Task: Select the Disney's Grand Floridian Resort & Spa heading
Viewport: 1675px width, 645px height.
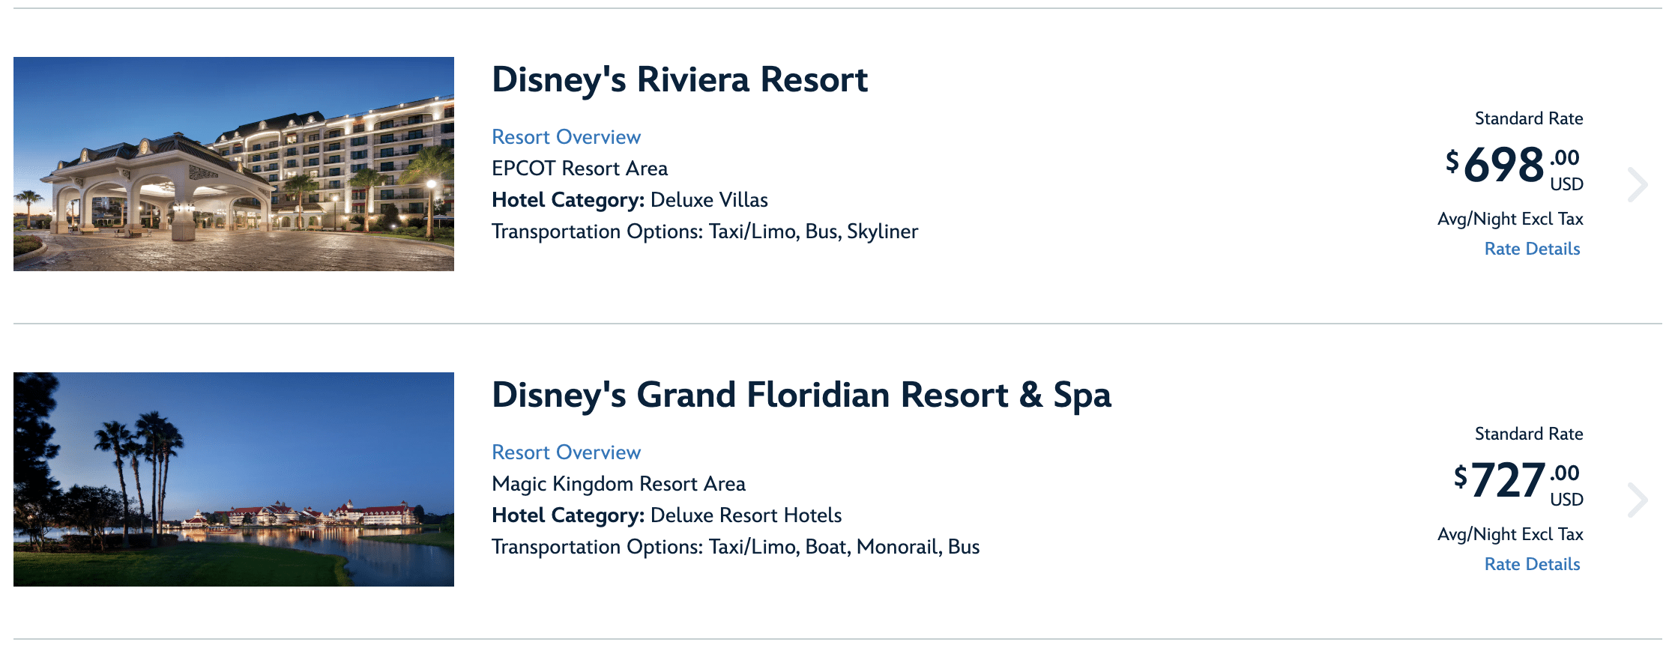Action: coord(801,395)
